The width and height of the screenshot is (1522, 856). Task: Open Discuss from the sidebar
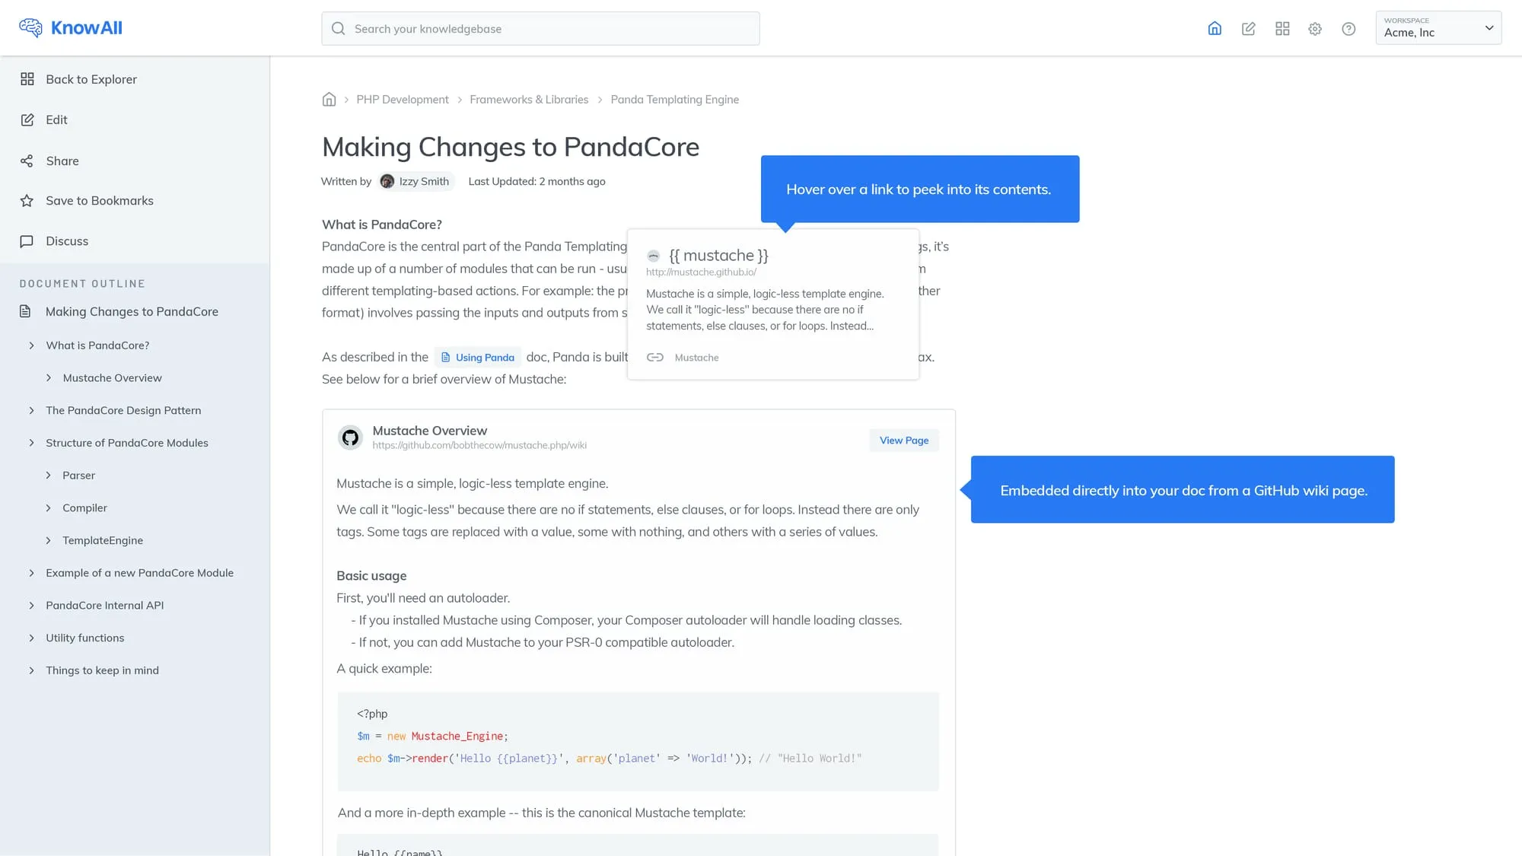tap(67, 241)
